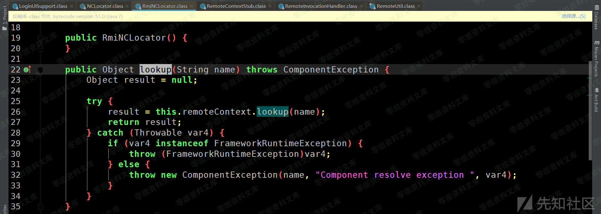Screen dimensions: 601x214
Task: Select the RmiNCLocator.class tab
Action: pyautogui.click(x=165, y=6)
